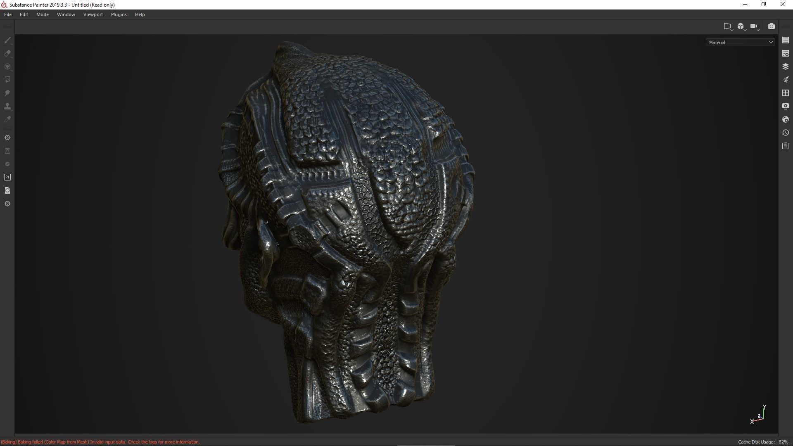This screenshot has height=446, width=793.
Task: Open the Texture Set Settings panel
Action: (x=786, y=53)
